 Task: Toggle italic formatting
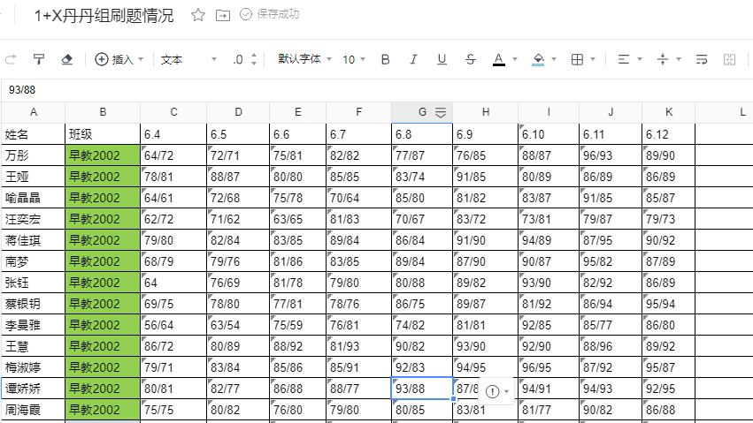point(413,59)
